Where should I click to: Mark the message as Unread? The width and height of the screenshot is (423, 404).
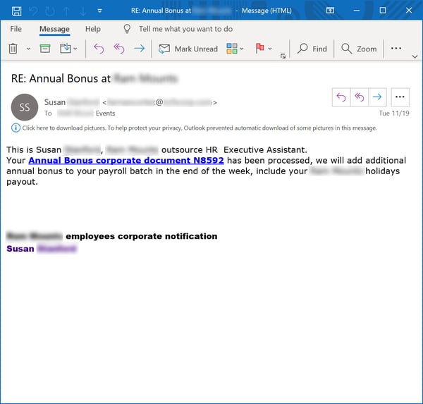pyautogui.click(x=188, y=49)
